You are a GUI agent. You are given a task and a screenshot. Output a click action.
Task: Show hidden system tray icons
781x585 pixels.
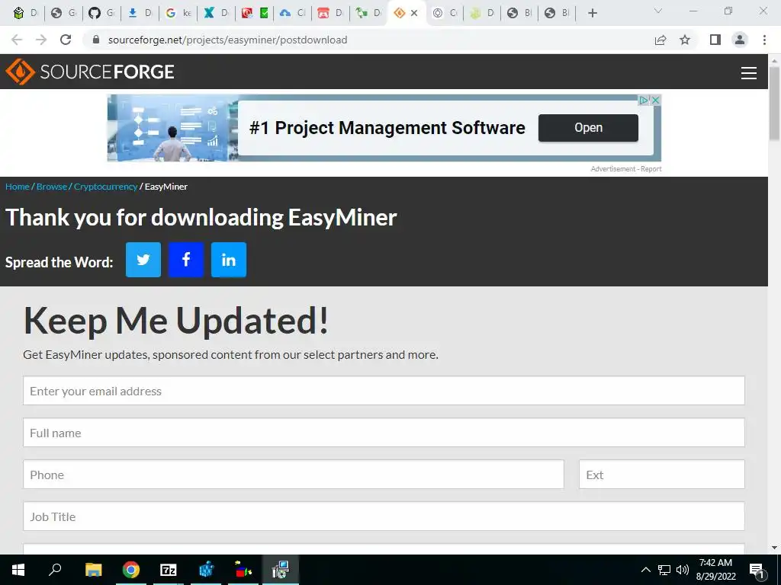coord(645,570)
